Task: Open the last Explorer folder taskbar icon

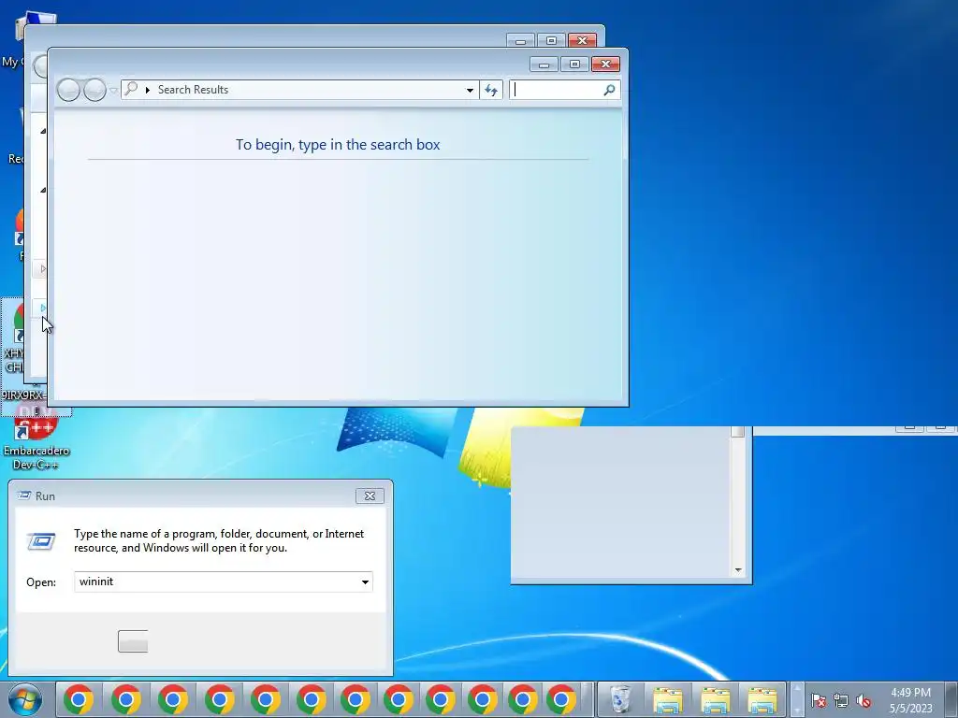Action: tap(762, 700)
